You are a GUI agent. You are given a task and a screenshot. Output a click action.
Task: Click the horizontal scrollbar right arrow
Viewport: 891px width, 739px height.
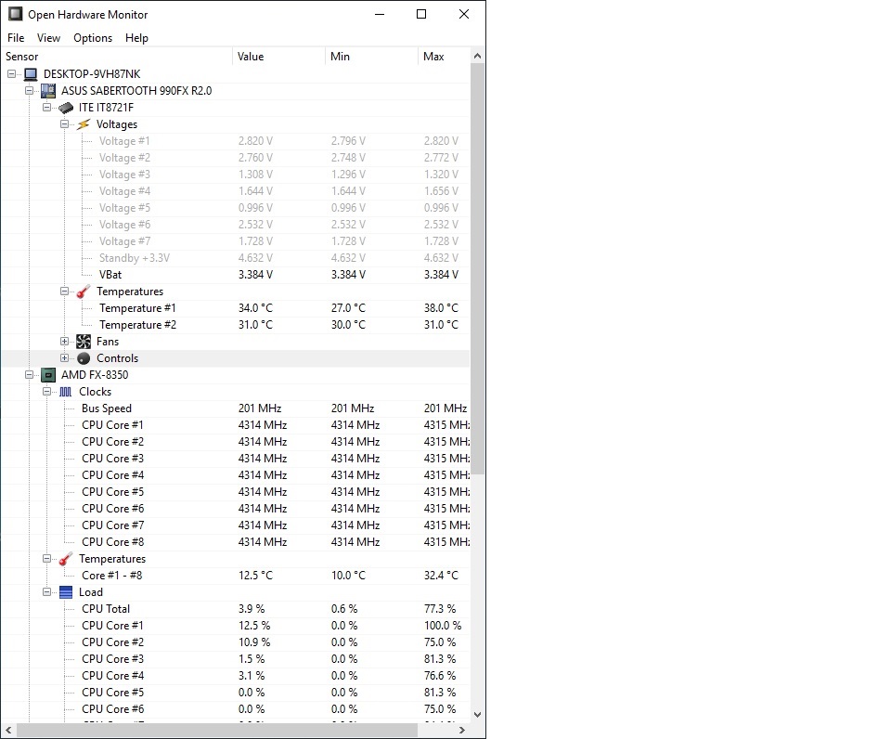(462, 730)
